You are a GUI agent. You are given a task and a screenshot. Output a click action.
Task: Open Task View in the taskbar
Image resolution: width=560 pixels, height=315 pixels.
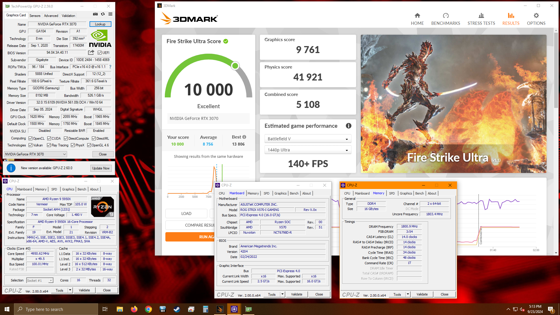[105, 309]
